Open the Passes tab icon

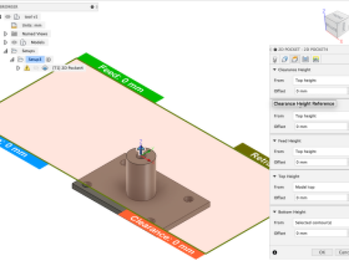305,60
